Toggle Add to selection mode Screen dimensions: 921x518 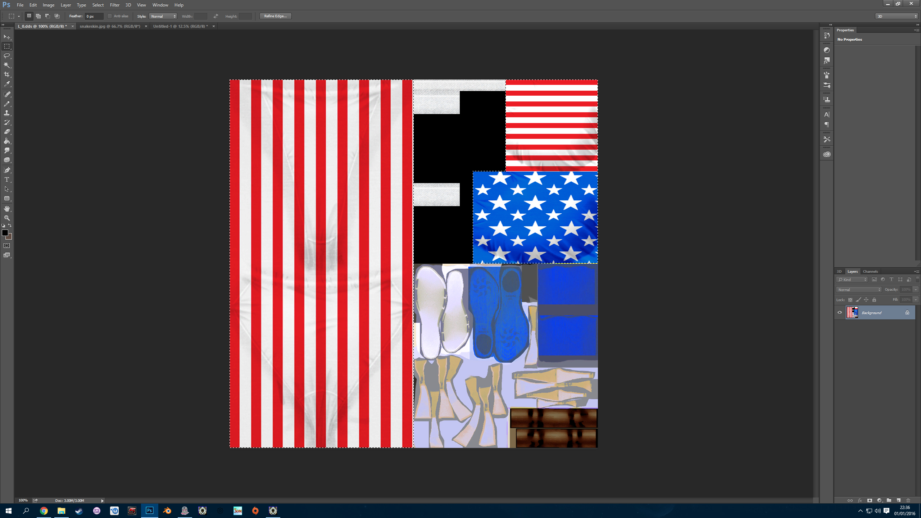[x=38, y=16]
